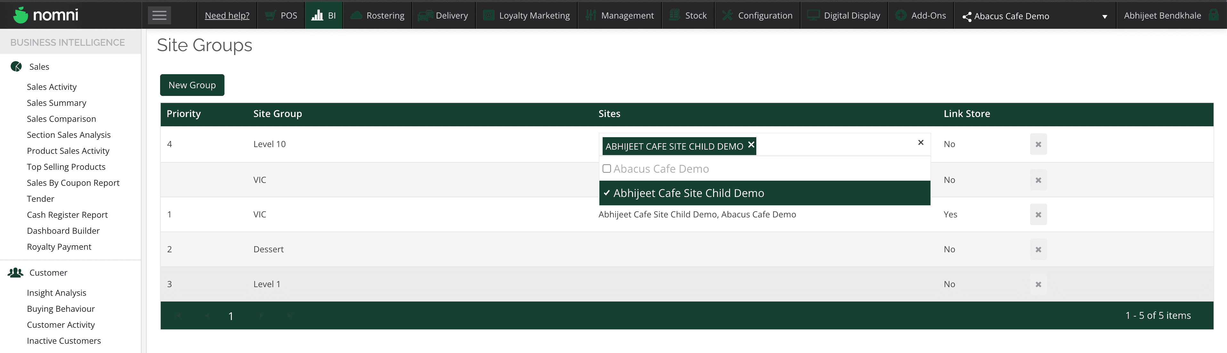Open Sales Summary report

pos(57,103)
